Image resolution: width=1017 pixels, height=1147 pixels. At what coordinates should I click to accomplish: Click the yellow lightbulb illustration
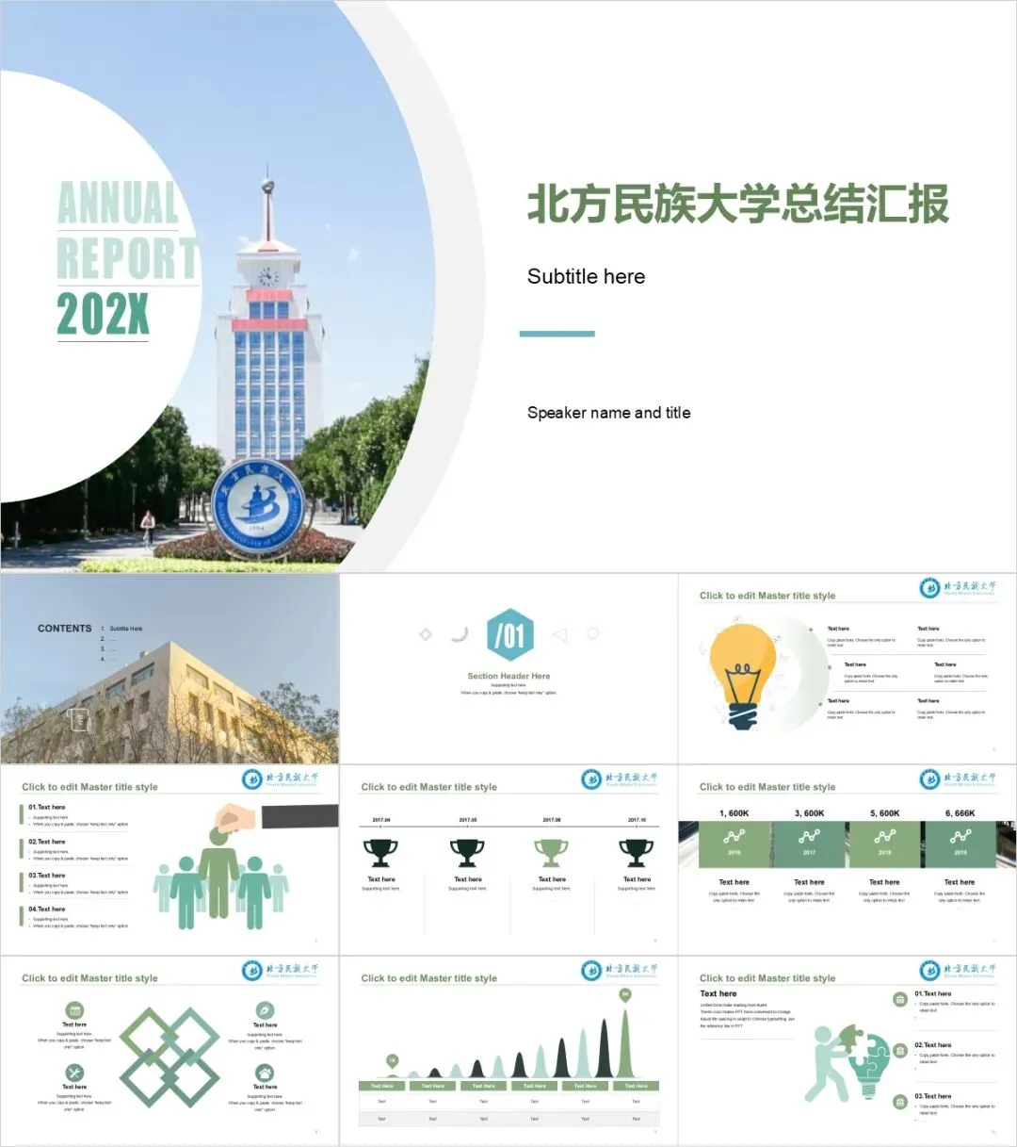[743, 676]
